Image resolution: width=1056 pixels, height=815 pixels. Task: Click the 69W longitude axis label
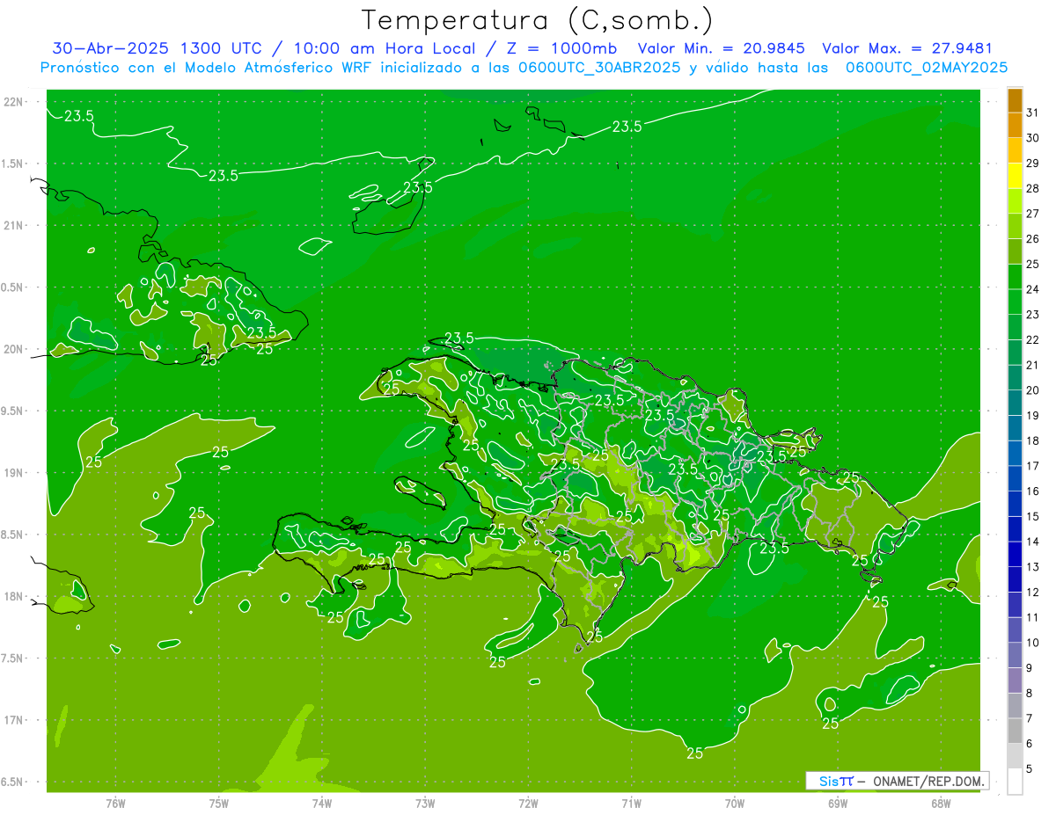[x=838, y=804]
